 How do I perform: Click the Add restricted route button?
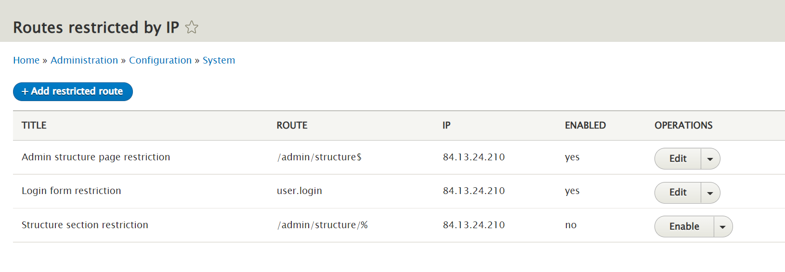pos(73,91)
